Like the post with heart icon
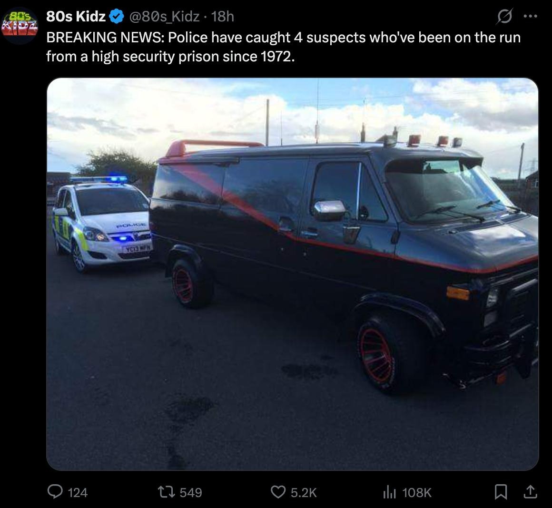The height and width of the screenshot is (508, 552). tap(278, 492)
